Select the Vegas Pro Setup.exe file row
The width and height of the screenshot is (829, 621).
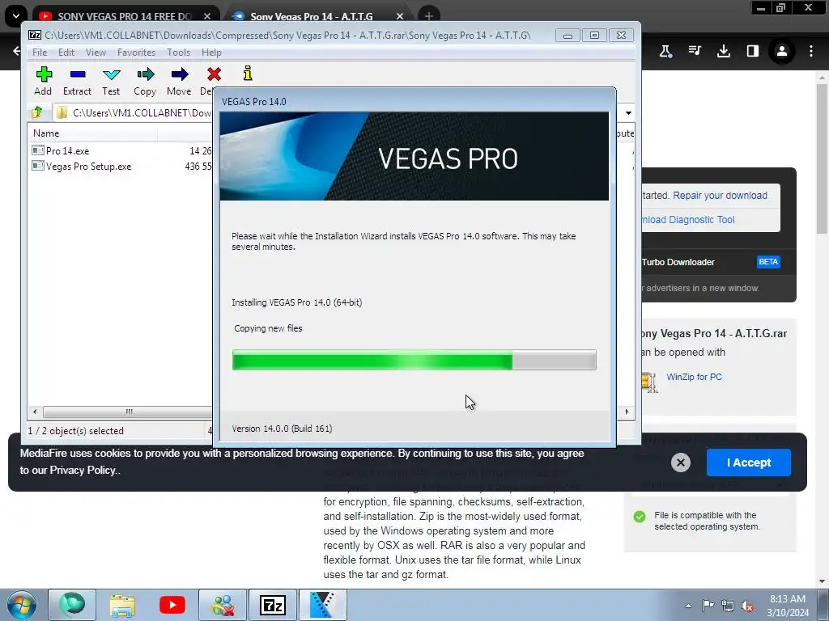click(121, 167)
